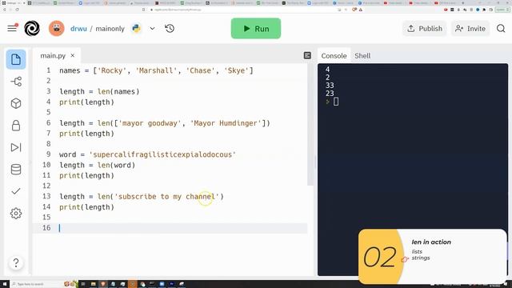The width and height of the screenshot is (512, 288).
Task: Toggle the editor layout panel icon
Action: pyautogui.click(x=307, y=55)
